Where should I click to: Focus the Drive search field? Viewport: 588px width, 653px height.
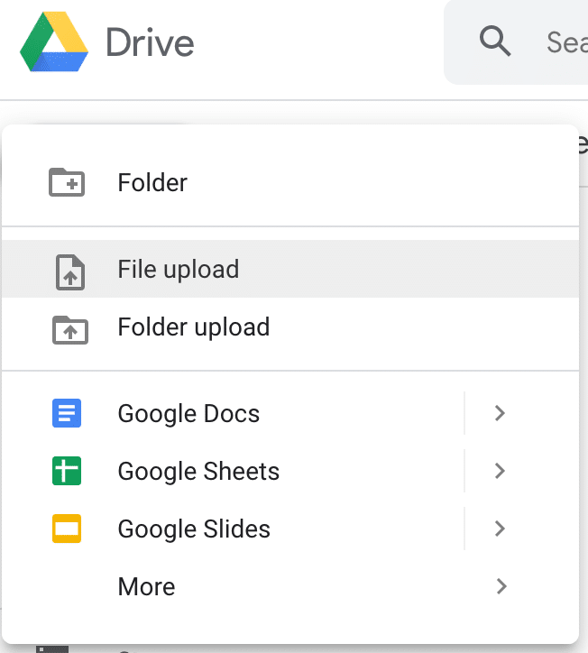[564, 41]
